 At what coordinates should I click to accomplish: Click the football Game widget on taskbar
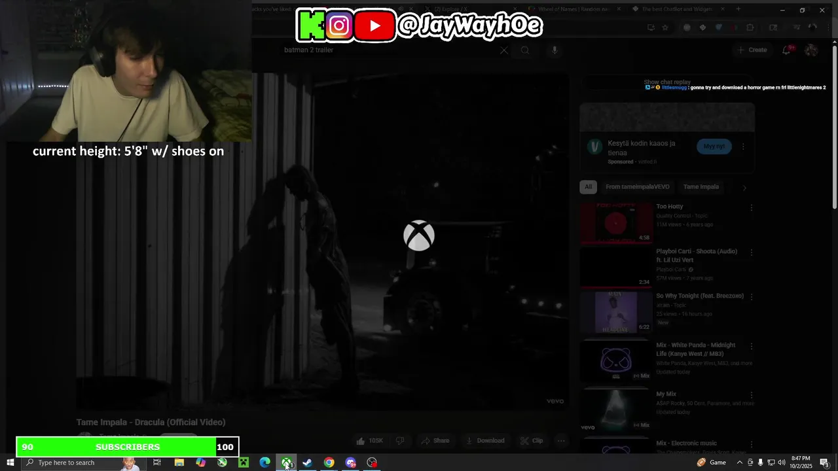(712, 462)
